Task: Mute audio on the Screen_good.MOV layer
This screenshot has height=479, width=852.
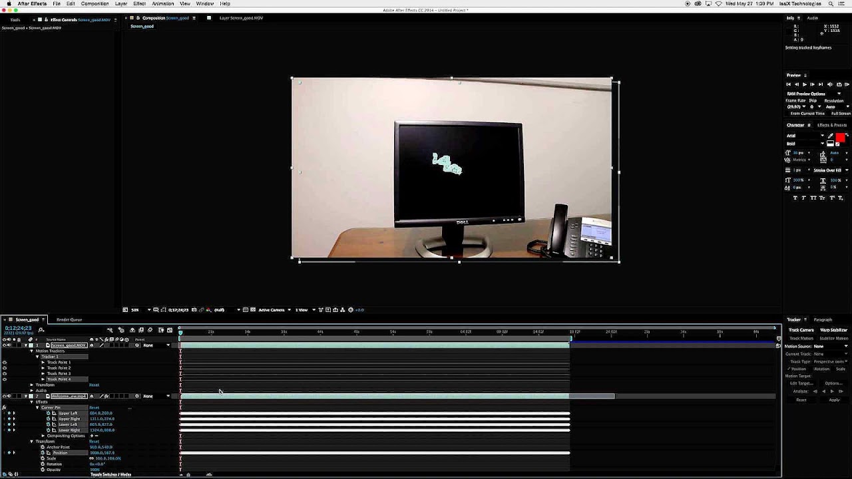Action: click(x=9, y=345)
